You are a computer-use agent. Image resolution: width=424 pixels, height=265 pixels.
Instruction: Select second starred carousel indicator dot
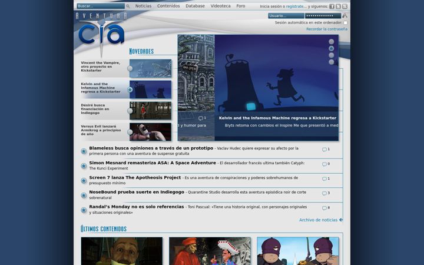[331, 48]
